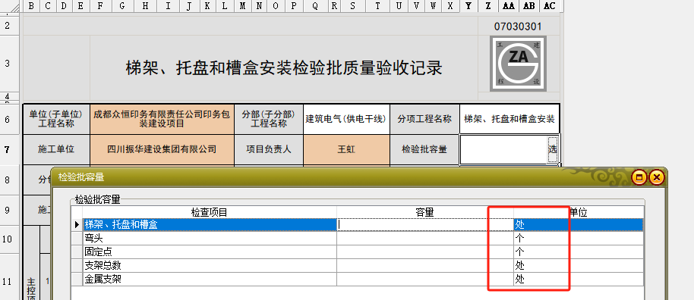
Task: Select the 固定点 row
Action: click(357, 252)
